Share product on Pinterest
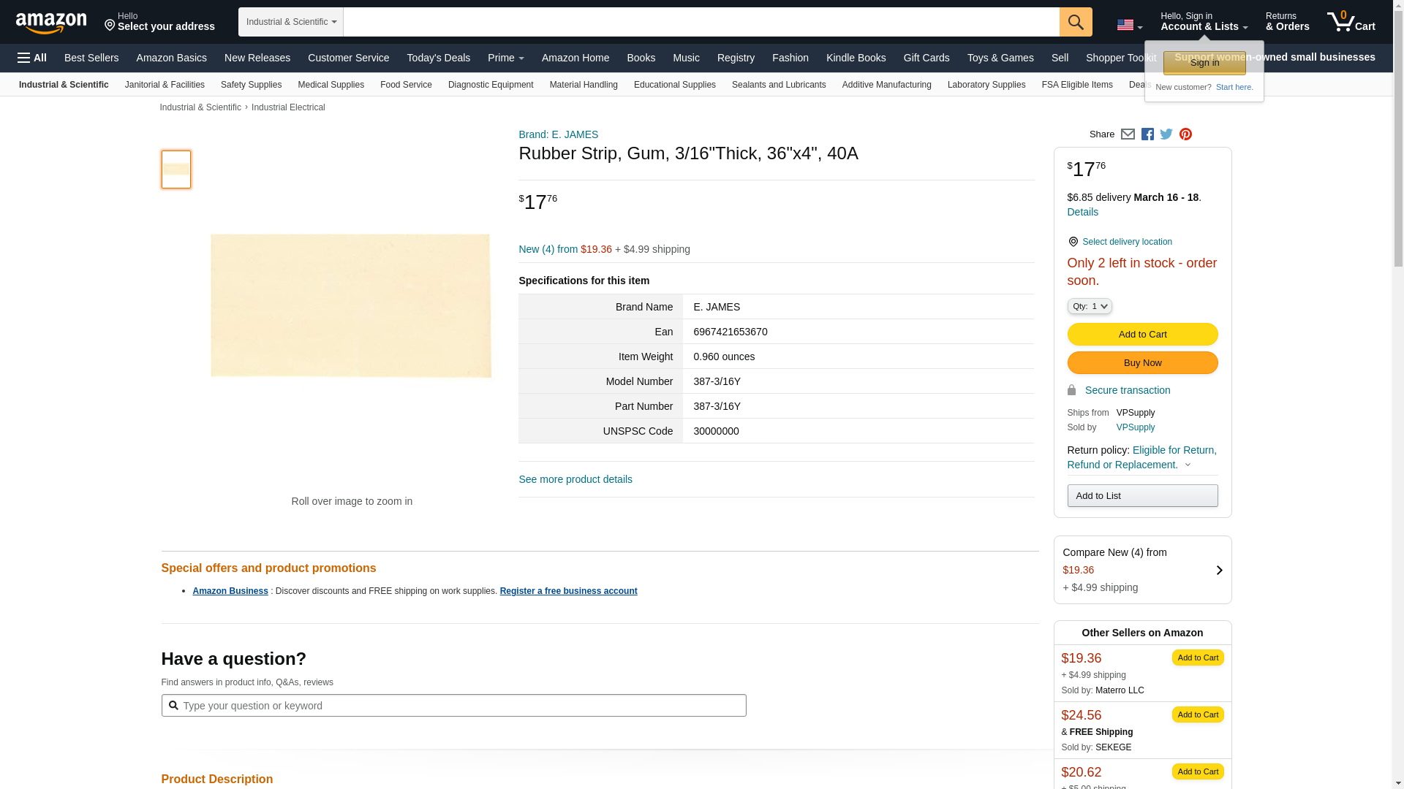This screenshot has width=1404, height=789. pyautogui.click(x=1185, y=134)
